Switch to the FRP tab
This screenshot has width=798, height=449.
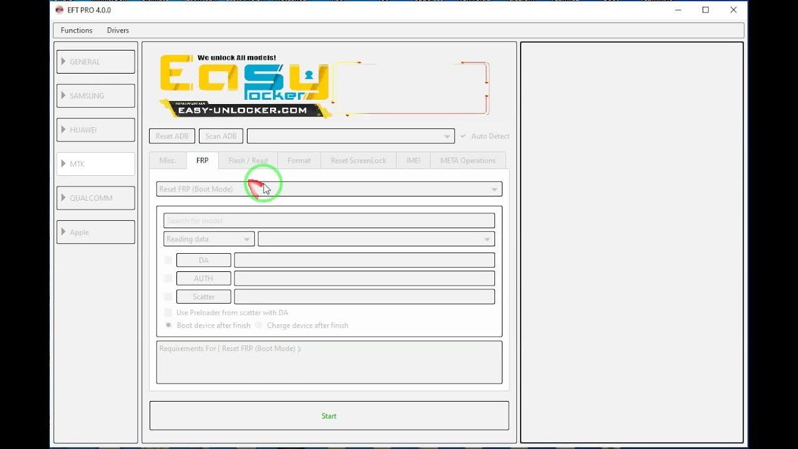pos(202,160)
